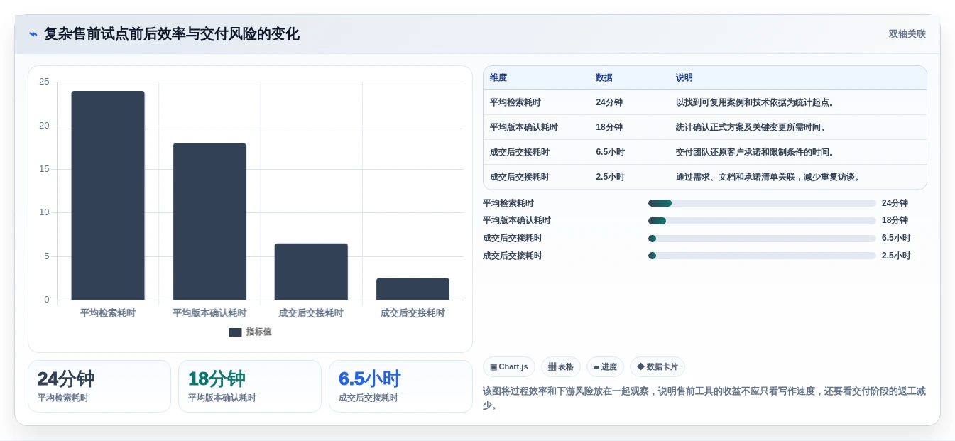The height and width of the screenshot is (441, 955).
Task: Click the 进度 chip
Action: pyautogui.click(x=605, y=367)
